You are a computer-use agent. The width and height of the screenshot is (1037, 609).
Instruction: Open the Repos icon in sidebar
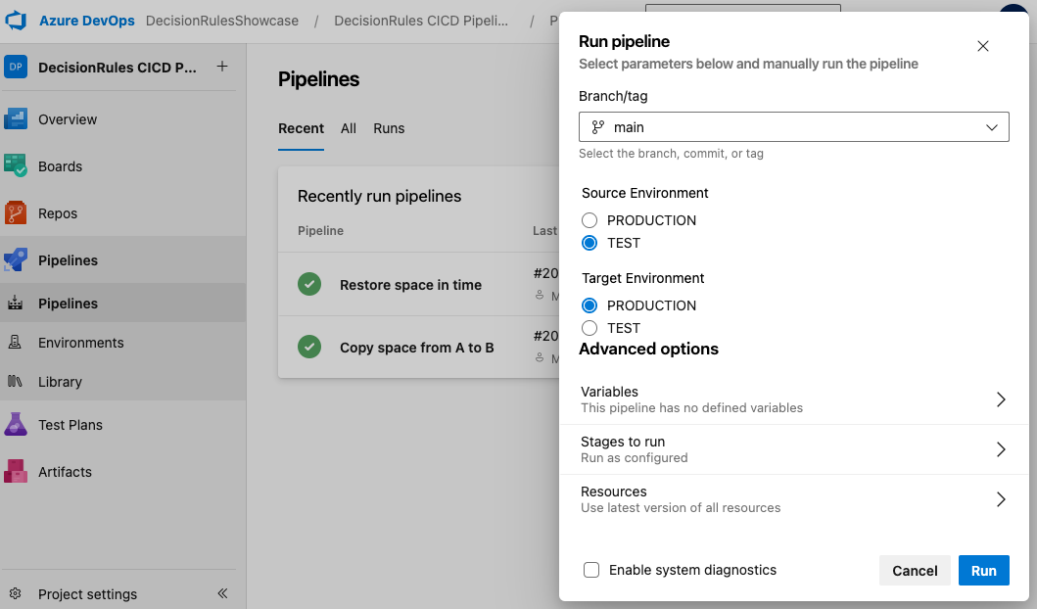[16, 213]
